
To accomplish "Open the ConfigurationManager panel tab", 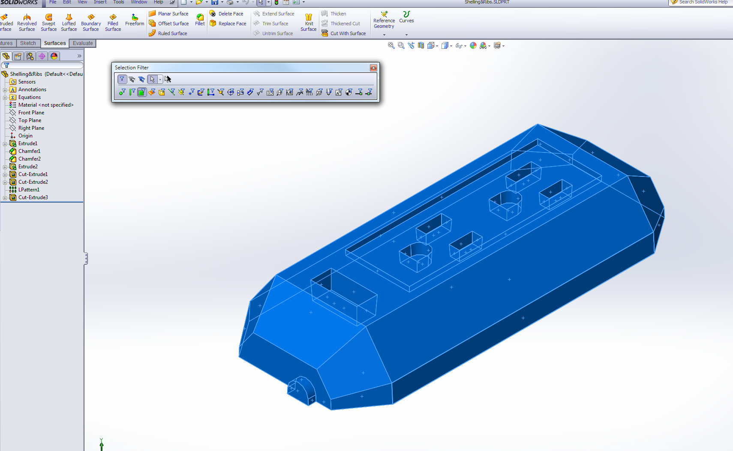I will 30,56.
